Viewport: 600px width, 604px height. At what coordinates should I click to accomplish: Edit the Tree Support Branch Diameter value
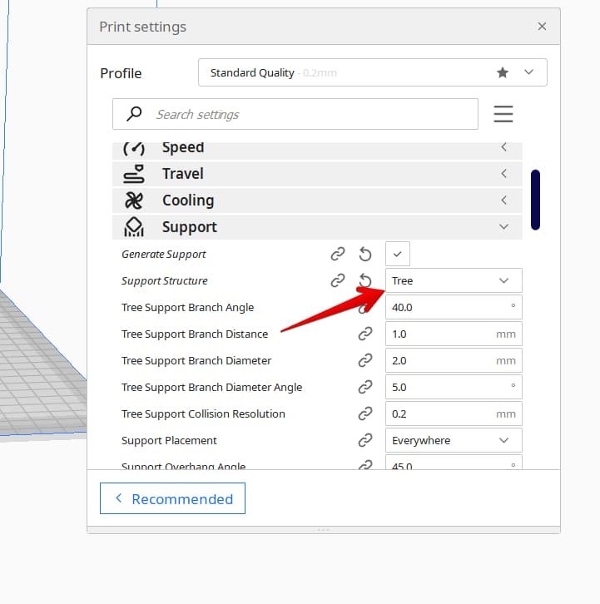[x=454, y=360]
